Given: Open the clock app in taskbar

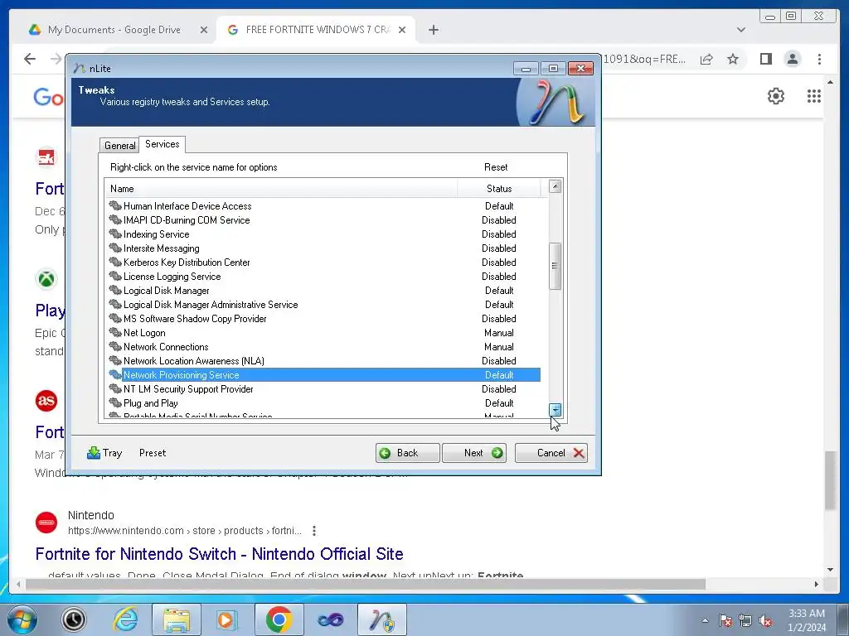Looking at the screenshot, I should coord(74,619).
